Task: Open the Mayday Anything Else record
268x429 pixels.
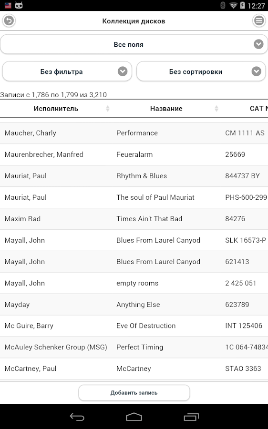Action: [x=134, y=305]
